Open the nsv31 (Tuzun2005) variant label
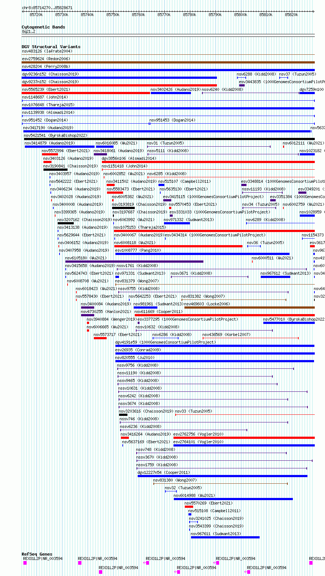The image size is (325, 576). click(165, 143)
